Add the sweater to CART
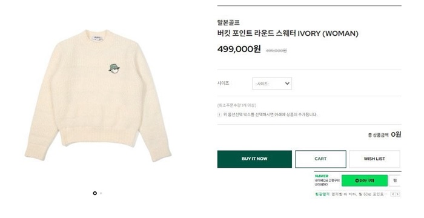 click(x=320, y=159)
